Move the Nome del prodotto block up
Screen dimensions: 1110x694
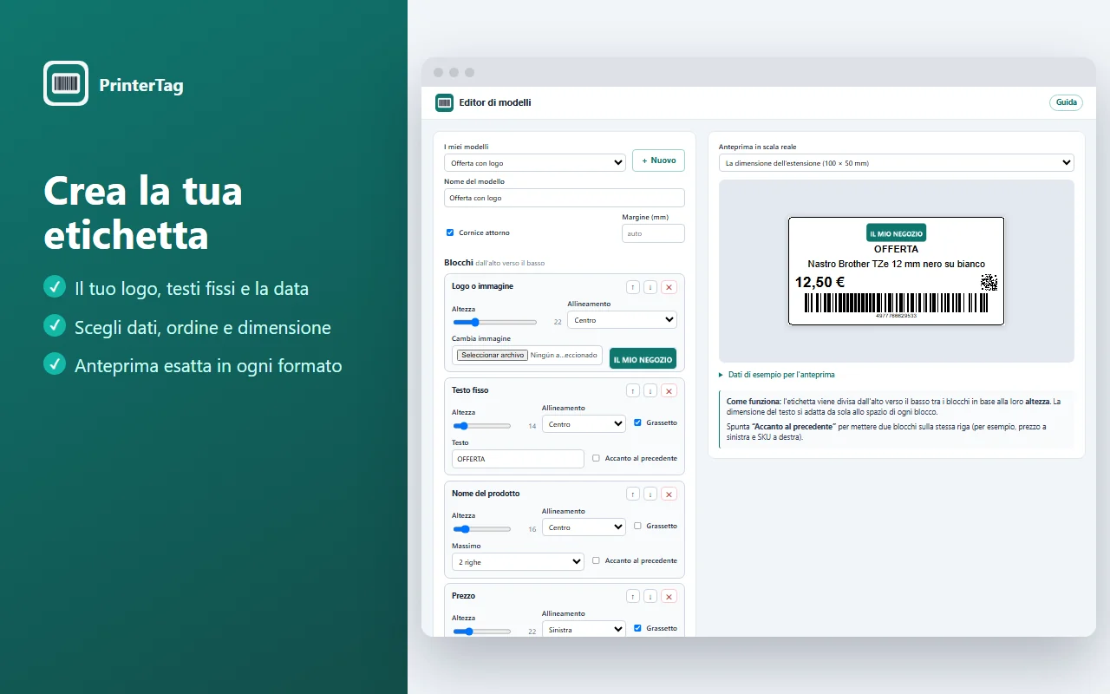[x=634, y=494]
